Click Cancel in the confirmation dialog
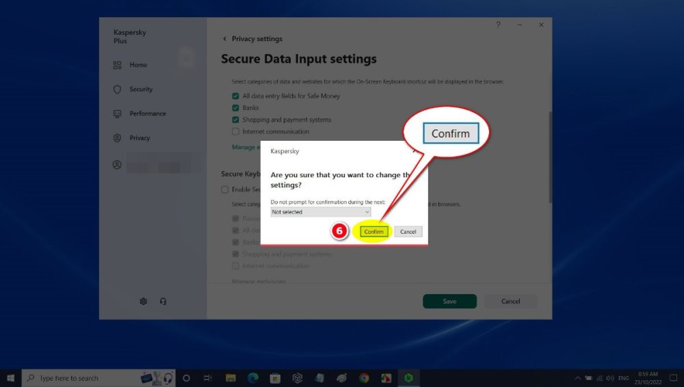The width and height of the screenshot is (684, 387). [408, 232]
